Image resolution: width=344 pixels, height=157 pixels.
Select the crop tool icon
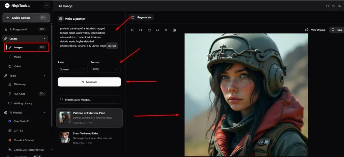[x=166, y=30]
